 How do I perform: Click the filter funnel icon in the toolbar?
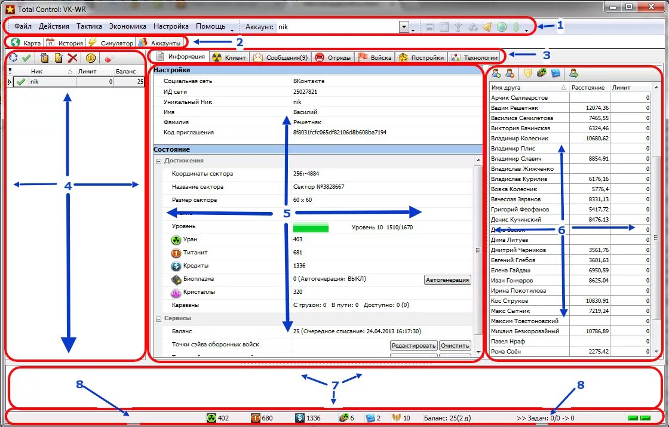pyautogui.click(x=458, y=27)
